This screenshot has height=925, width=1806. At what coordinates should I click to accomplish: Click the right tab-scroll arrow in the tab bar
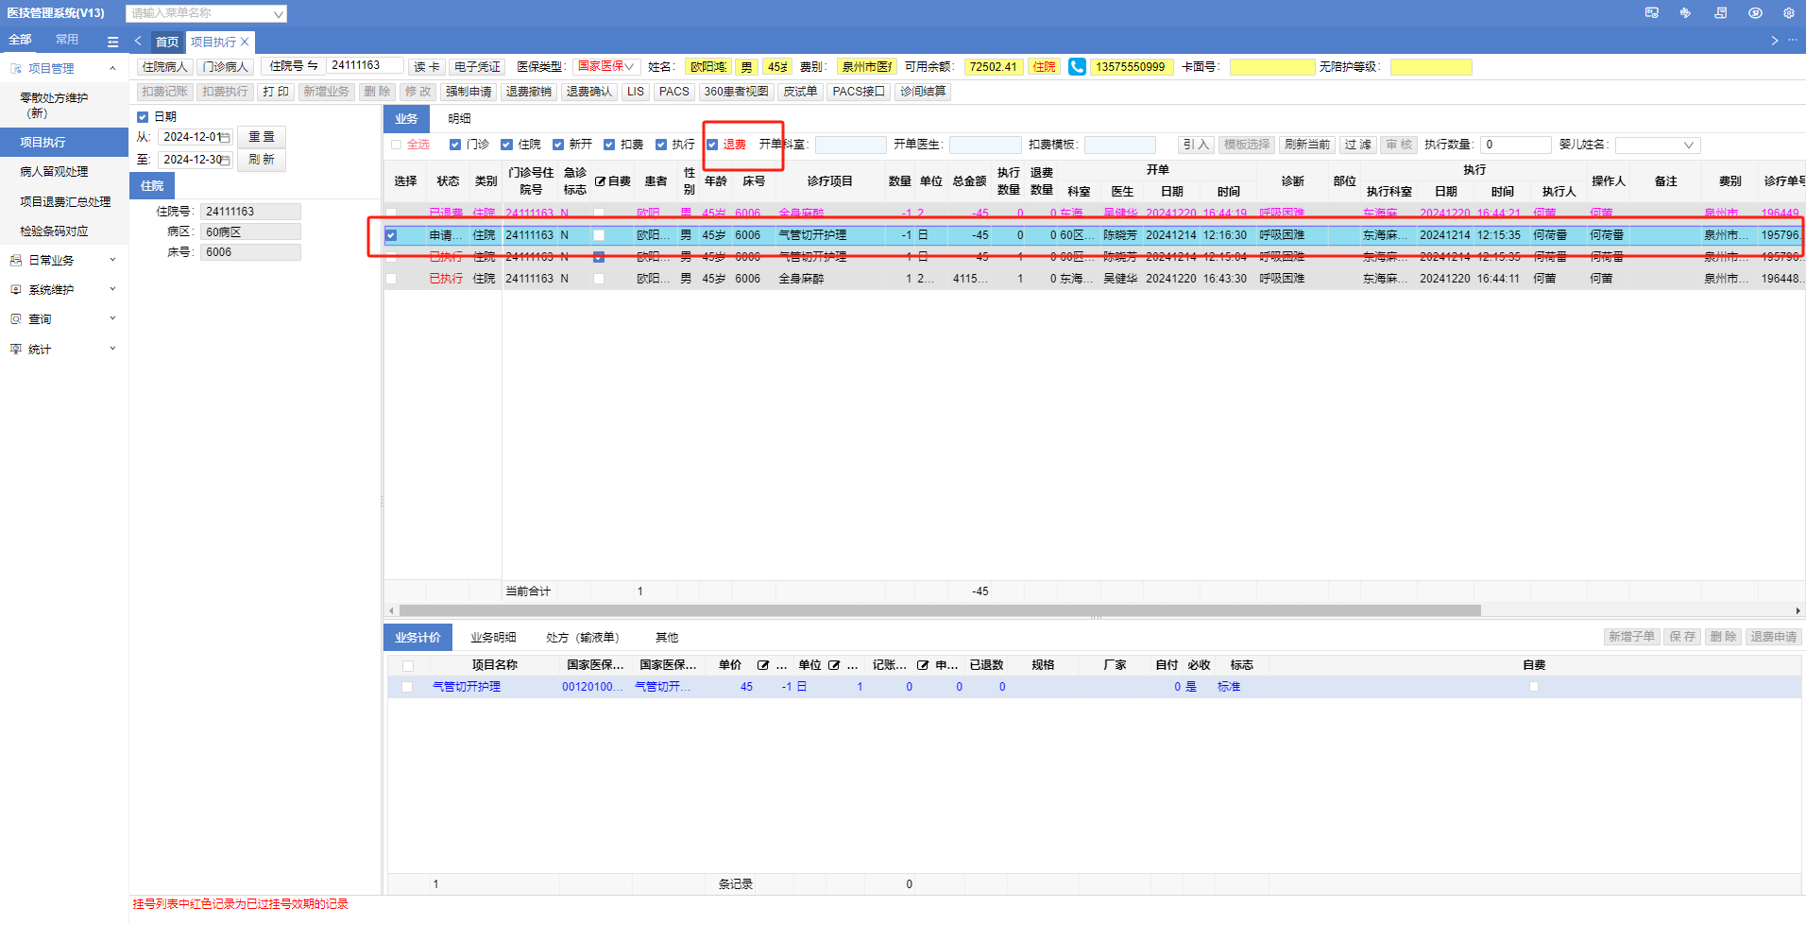click(x=1774, y=41)
